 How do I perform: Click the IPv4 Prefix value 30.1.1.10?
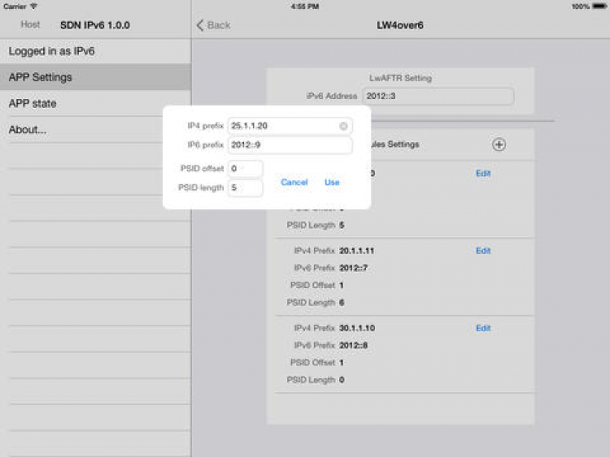coord(357,328)
